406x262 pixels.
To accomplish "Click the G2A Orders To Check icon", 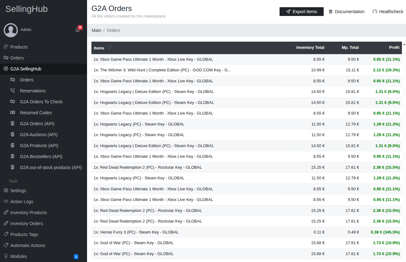I will coord(13,101).
